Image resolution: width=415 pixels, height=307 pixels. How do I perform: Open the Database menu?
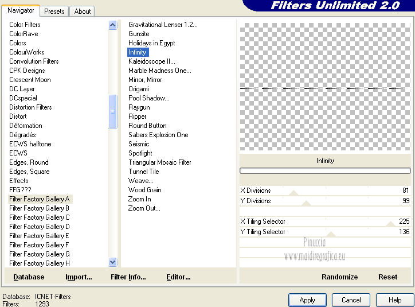click(29, 277)
